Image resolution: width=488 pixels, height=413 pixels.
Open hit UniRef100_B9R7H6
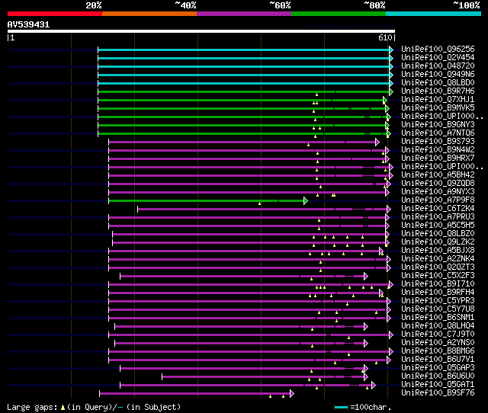pos(438,91)
